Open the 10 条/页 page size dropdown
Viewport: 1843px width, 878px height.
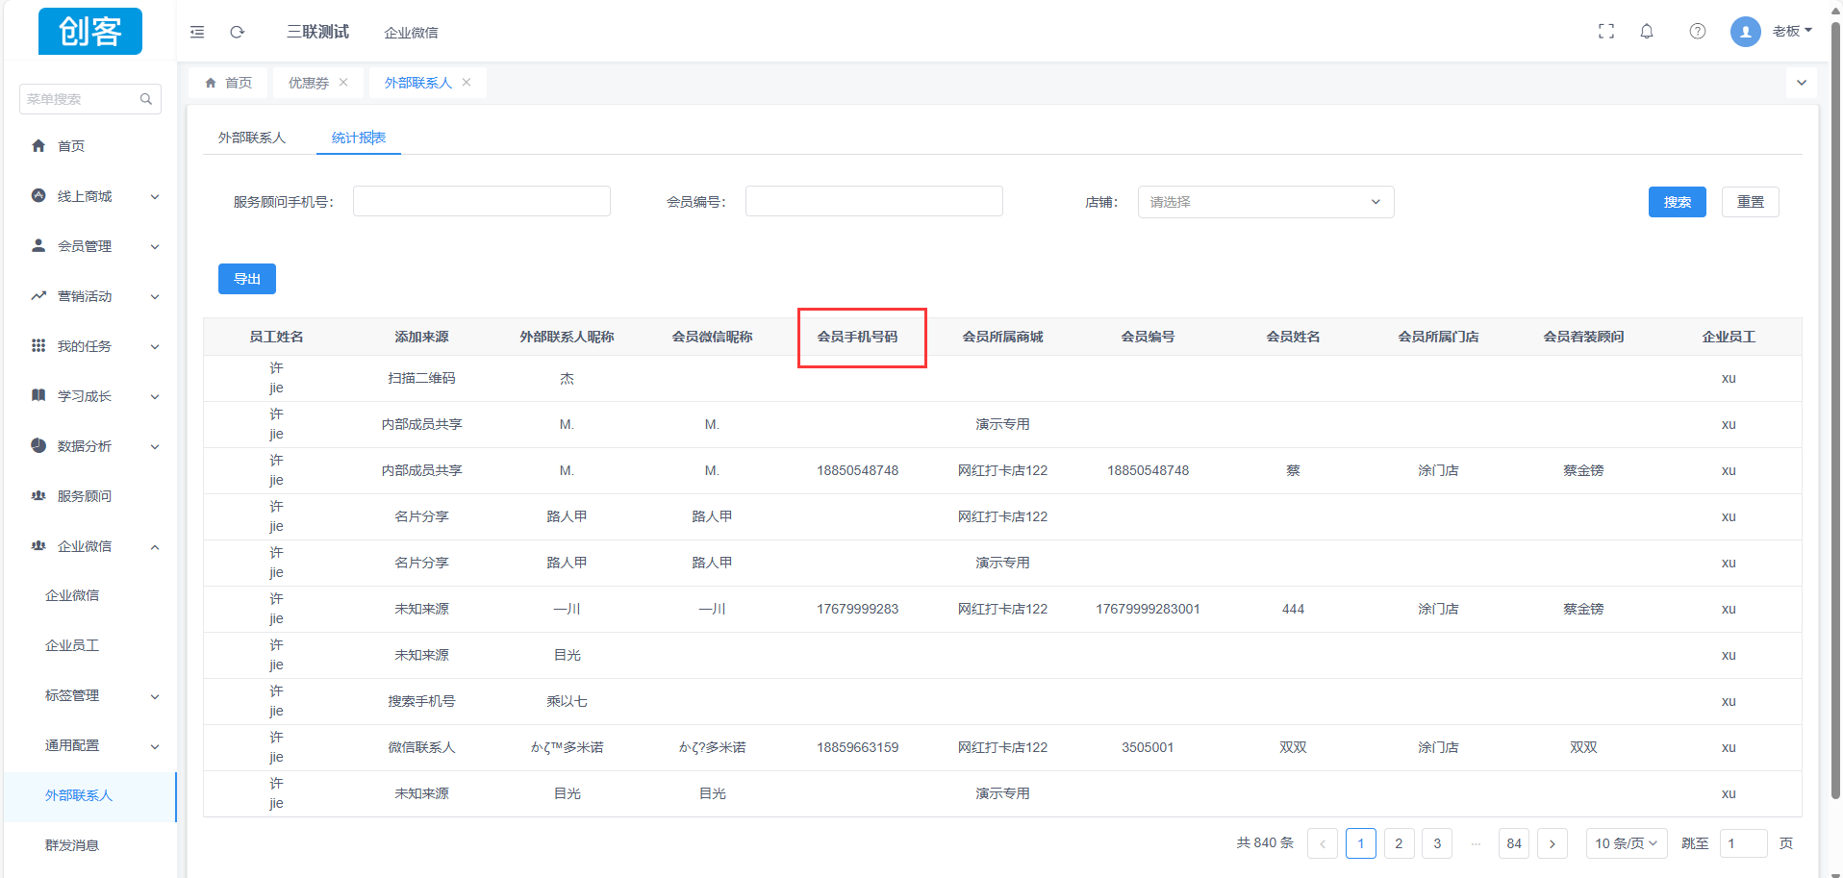(x=1627, y=843)
